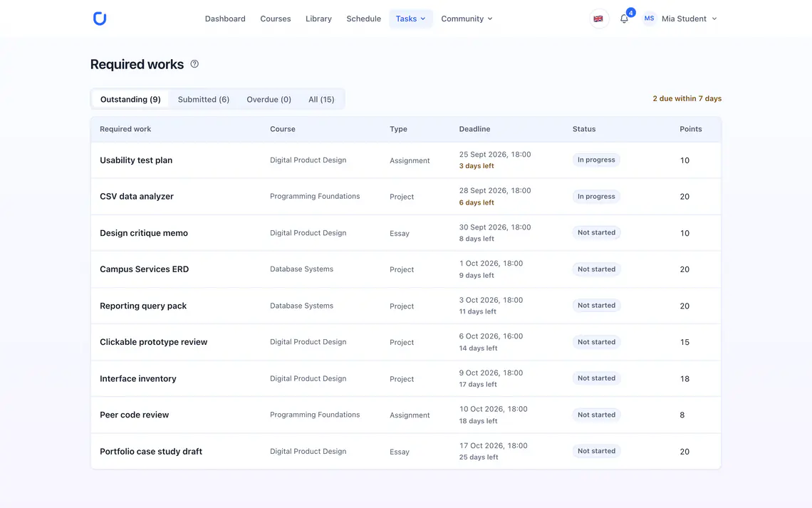Click the Status column header
This screenshot has height=508, width=812.
click(x=584, y=129)
